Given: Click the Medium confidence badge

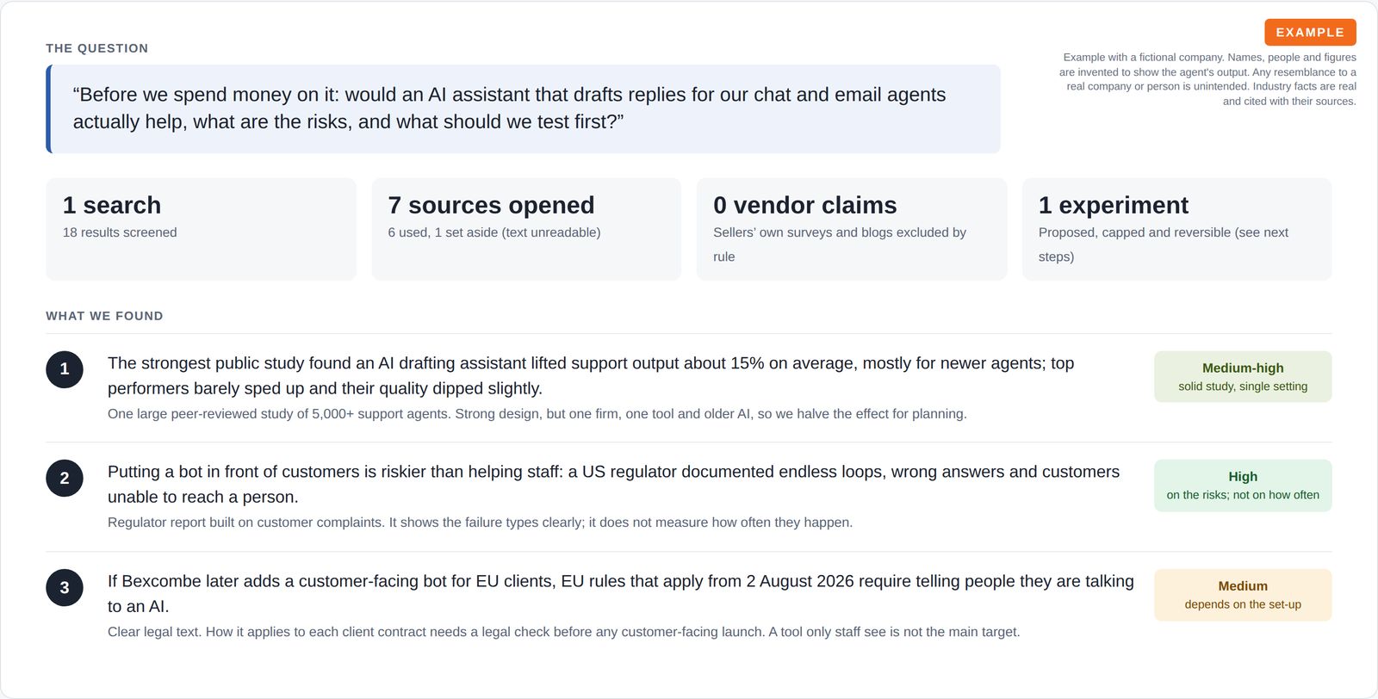Looking at the screenshot, I should tap(1243, 595).
